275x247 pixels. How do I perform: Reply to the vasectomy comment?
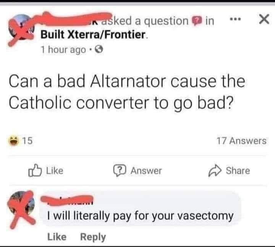[93, 237]
